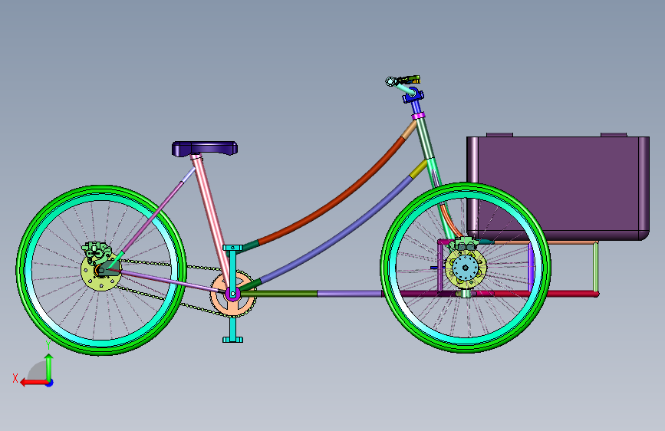Select the green rear brake caliper
The height and width of the screenshot is (431, 665).
(95, 251)
